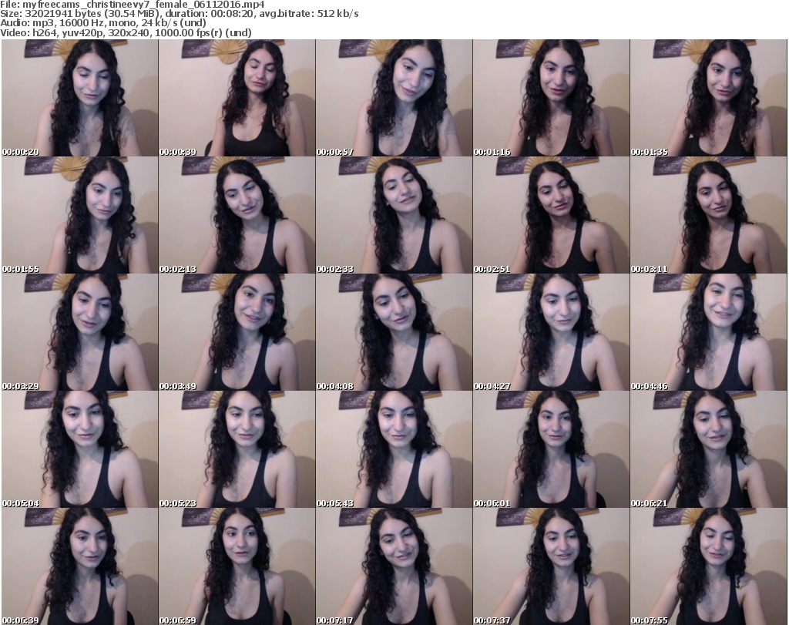Select the thumbnail at timestamp 00:06:39
The height and width of the screenshot is (625, 789).
[x=79, y=566]
